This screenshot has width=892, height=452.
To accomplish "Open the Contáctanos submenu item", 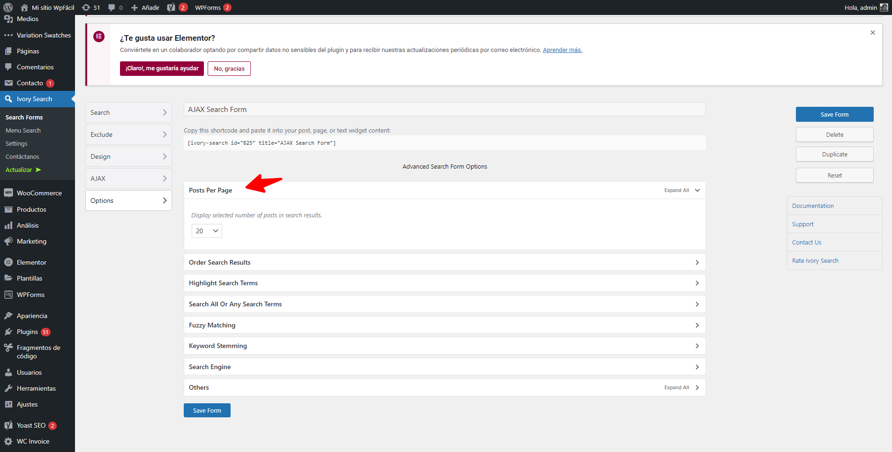I will 22,156.
